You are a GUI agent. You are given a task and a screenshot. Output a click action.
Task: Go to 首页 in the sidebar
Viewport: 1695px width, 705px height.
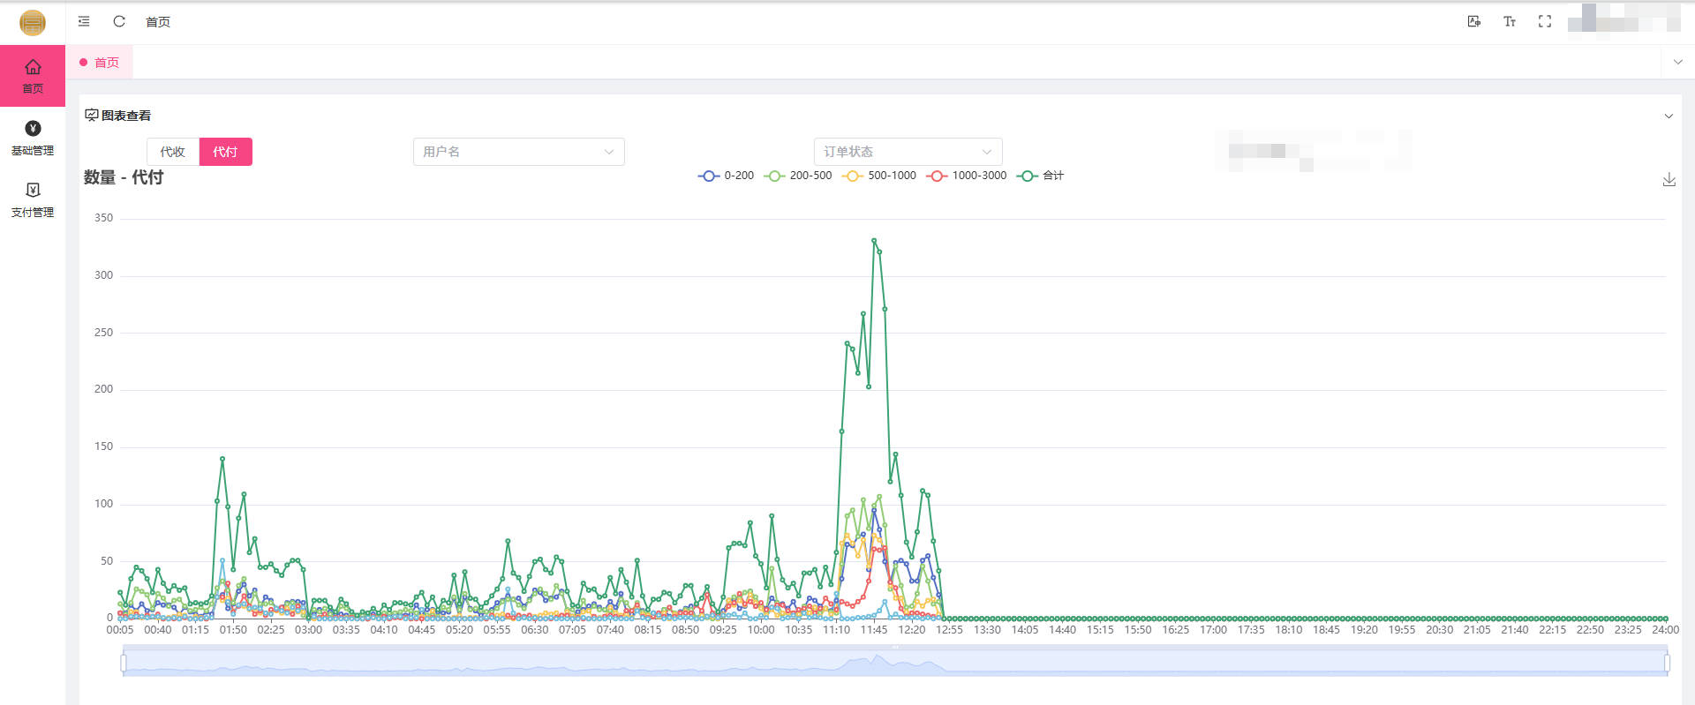(33, 76)
